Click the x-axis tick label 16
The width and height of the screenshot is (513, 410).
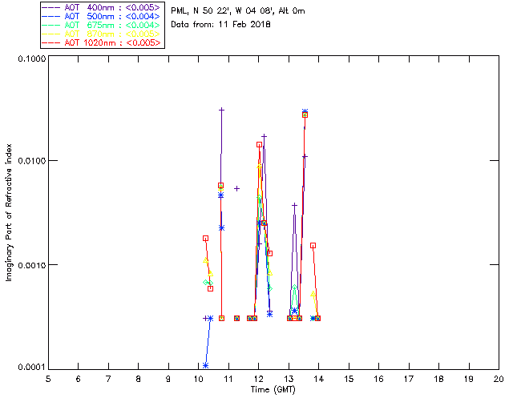click(x=379, y=379)
